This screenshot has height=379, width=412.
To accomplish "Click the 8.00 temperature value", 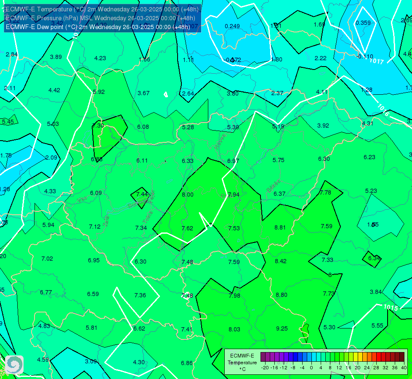I will [x=188, y=195].
